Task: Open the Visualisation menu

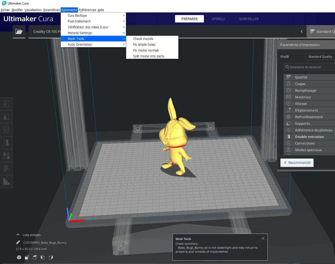Action: pyautogui.click(x=33, y=10)
